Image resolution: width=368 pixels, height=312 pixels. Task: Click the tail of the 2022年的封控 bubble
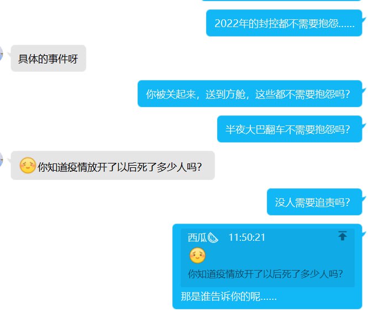(364, 20)
